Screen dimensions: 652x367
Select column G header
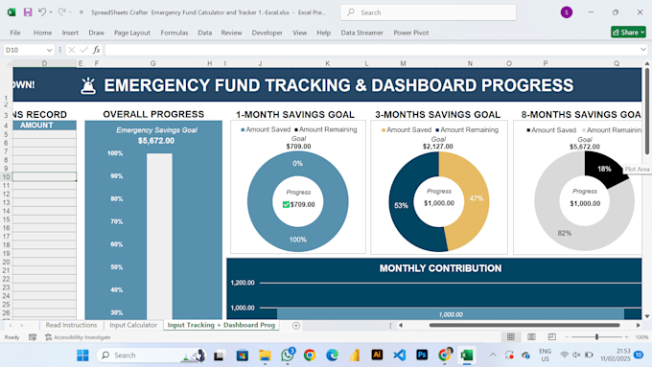pyautogui.click(x=153, y=63)
